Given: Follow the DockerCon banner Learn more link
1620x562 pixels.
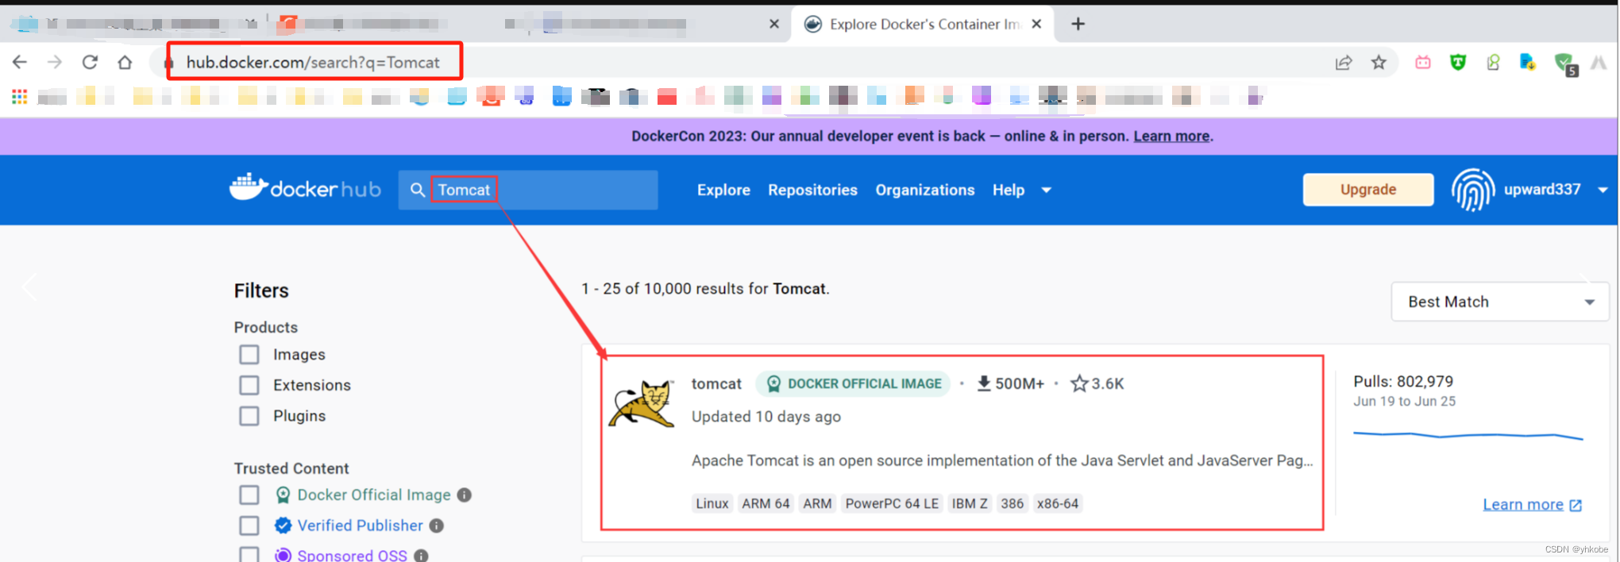Looking at the screenshot, I should tap(1171, 137).
